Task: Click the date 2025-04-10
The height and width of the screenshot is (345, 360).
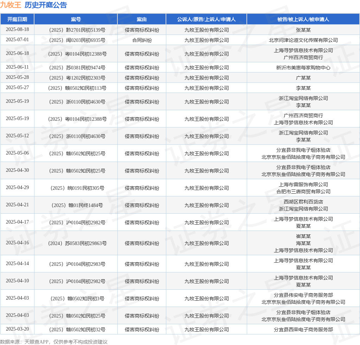Action: point(18,281)
